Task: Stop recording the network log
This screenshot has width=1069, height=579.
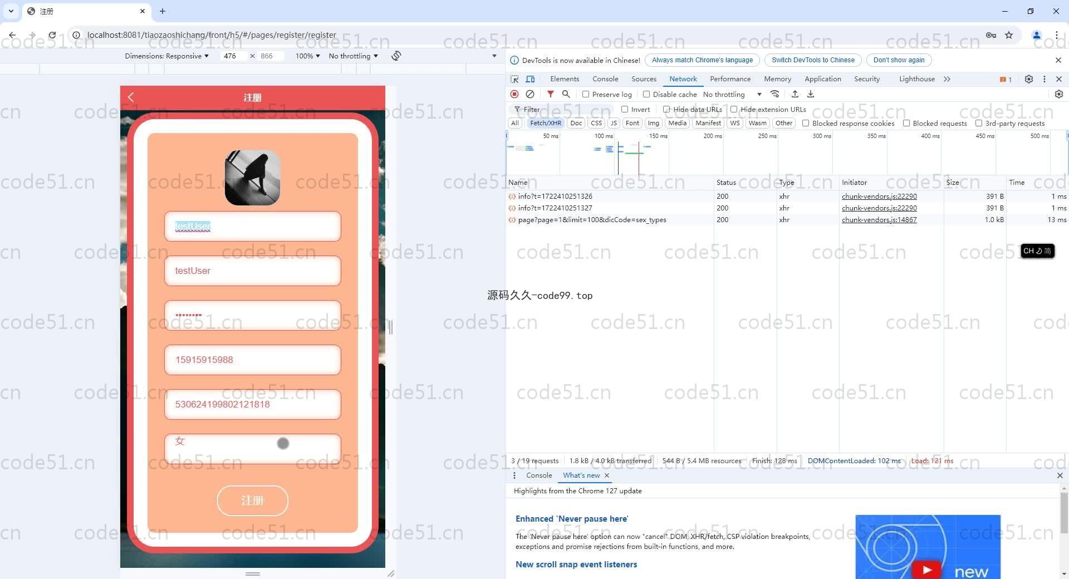Action: (x=514, y=94)
